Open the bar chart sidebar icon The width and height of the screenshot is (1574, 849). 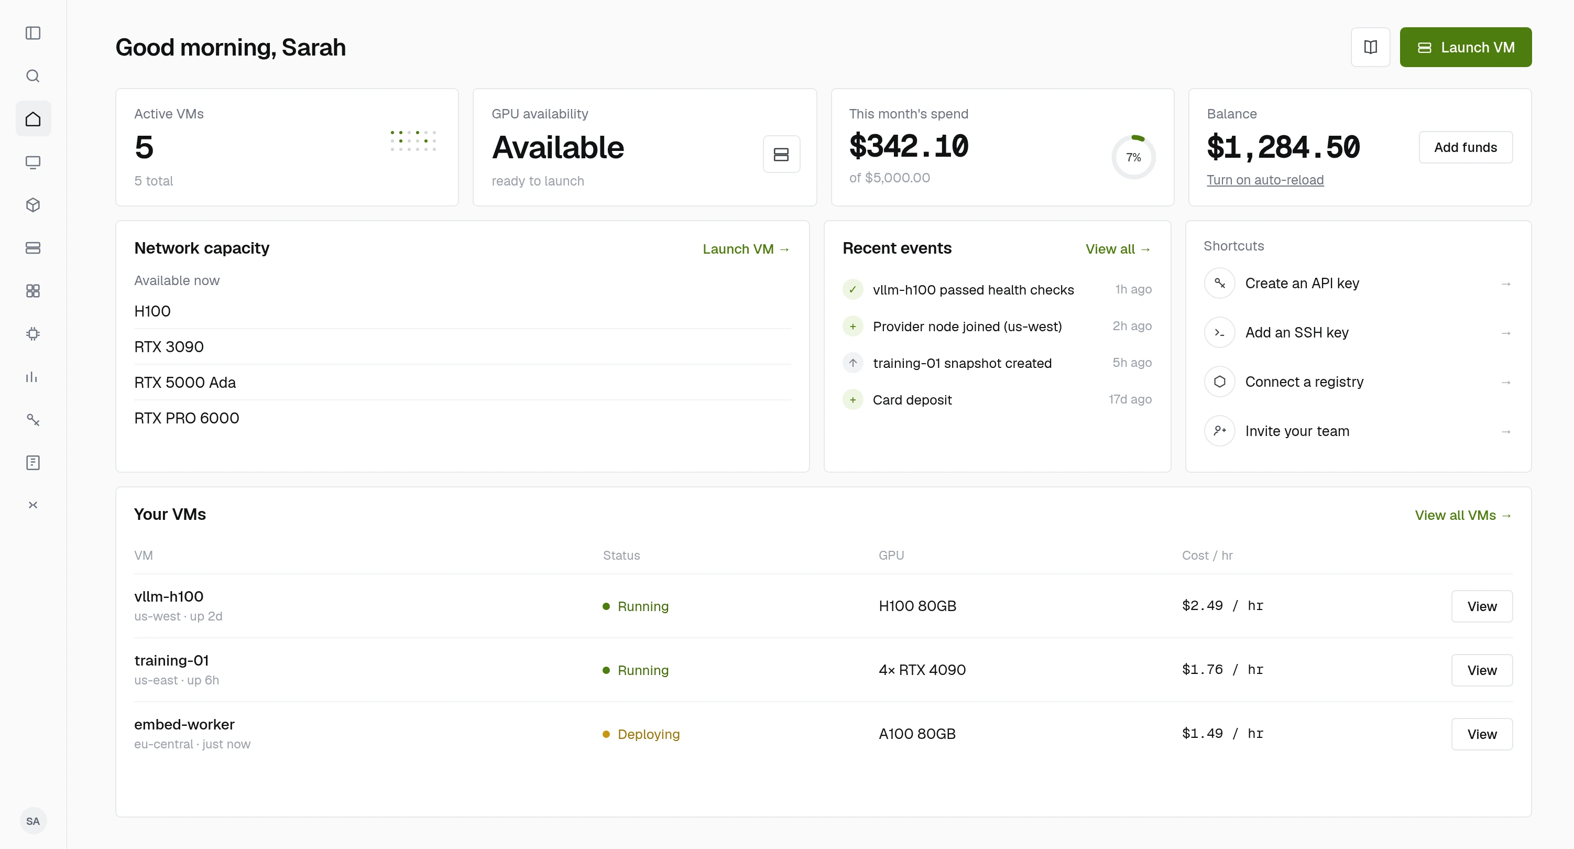coord(33,376)
